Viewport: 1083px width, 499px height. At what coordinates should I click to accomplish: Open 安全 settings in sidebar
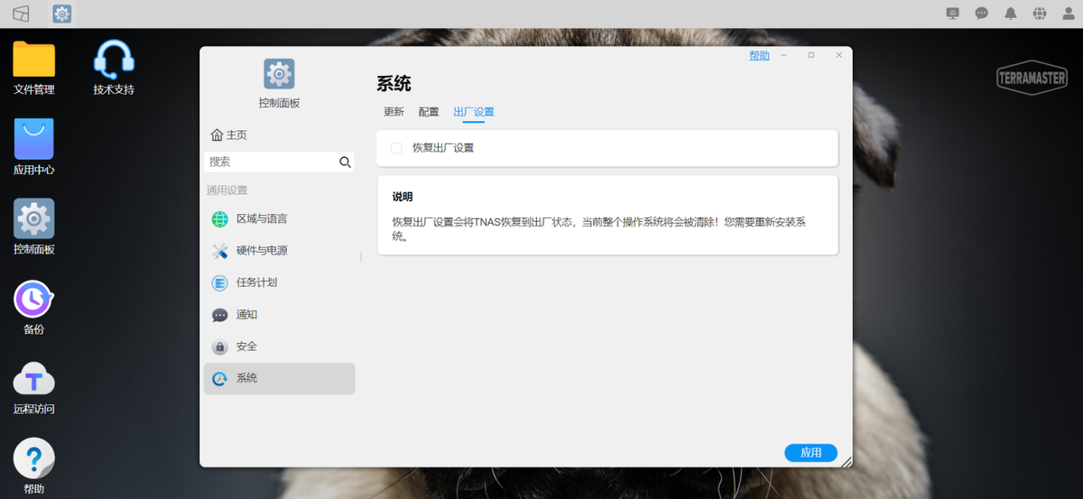280,347
